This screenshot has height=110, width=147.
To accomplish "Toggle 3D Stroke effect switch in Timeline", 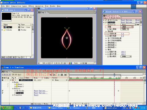I will click(x=3, y=91).
